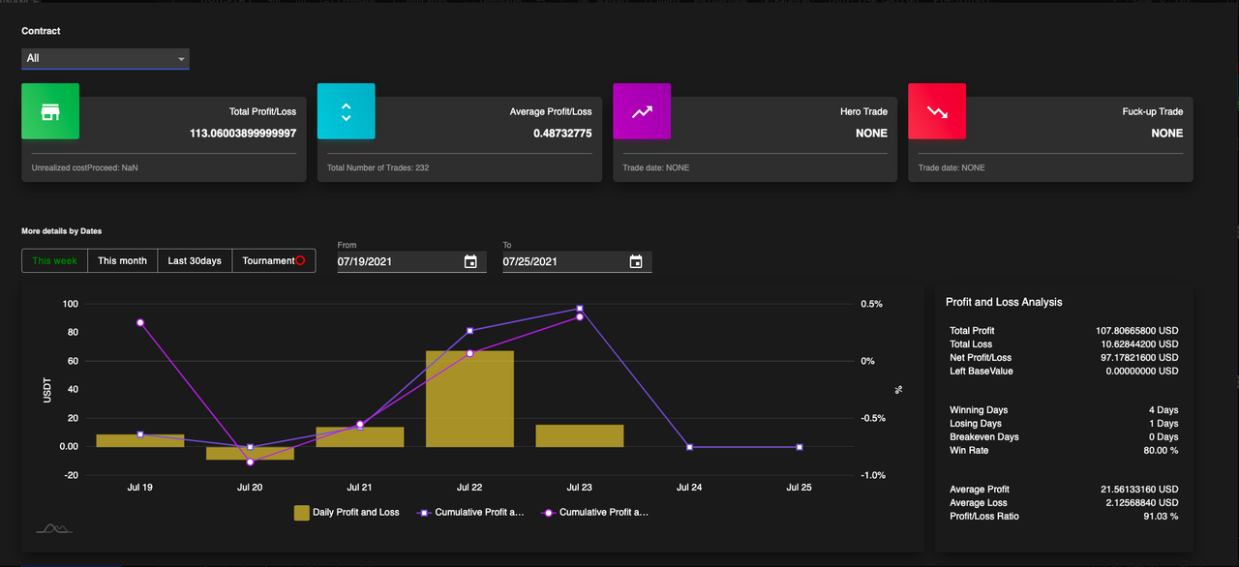The width and height of the screenshot is (1239, 567).
Task: Click the Jul 22 daily profit bar
Action: 469,399
